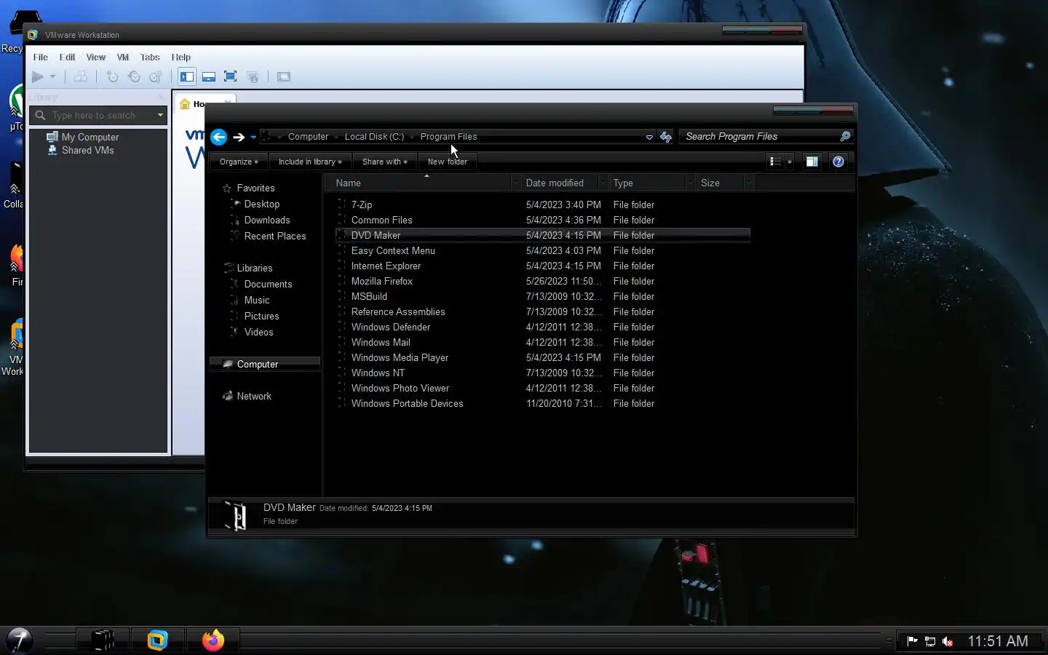Screen dimensions: 1048x655
Task: Toggle the VMware thumbnail bar icon
Action: pyautogui.click(x=209, y=76)
